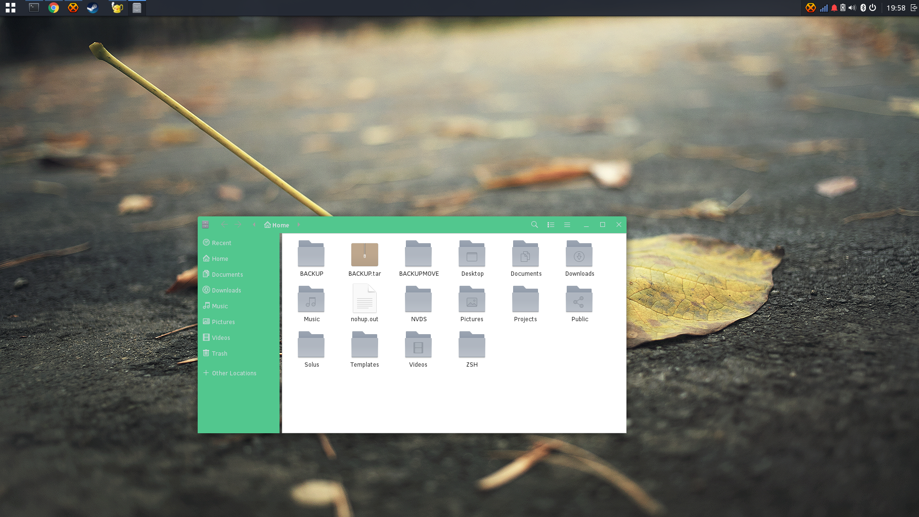Click the yellow teapot launcher icon
This screenshot has width=919, height=517.
[117, 8]
